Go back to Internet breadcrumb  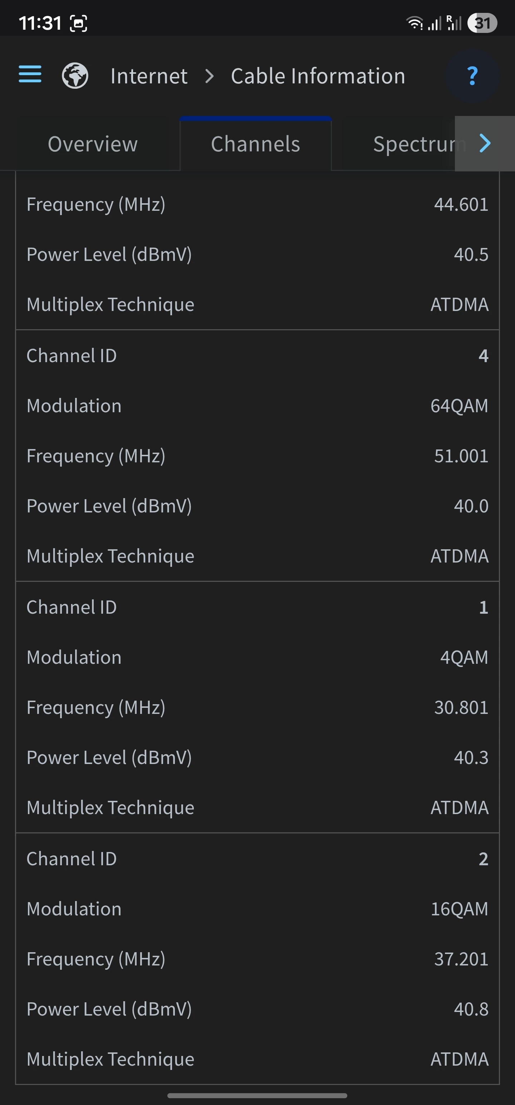[149, 76]
